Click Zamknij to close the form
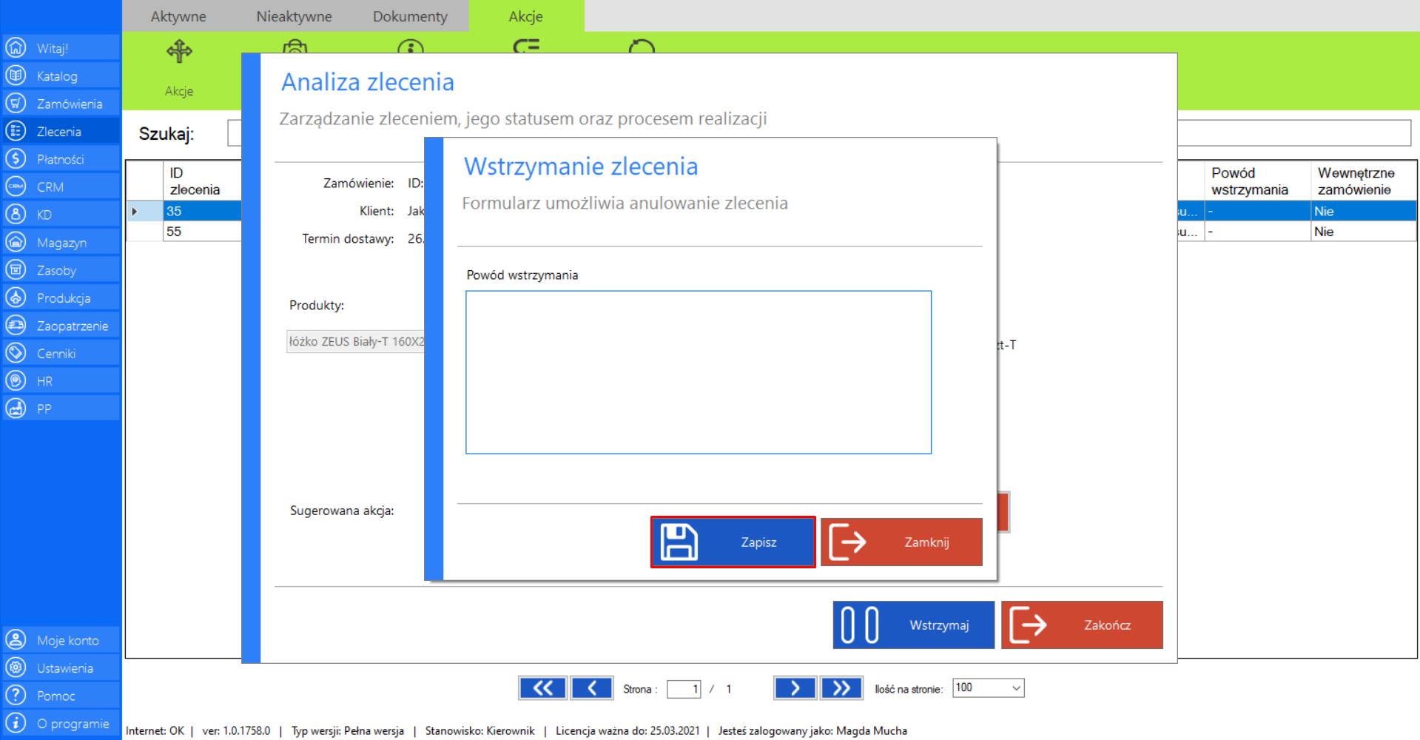Image resolution: width=1420 pixels, height=740 pixels. (901, 542)
